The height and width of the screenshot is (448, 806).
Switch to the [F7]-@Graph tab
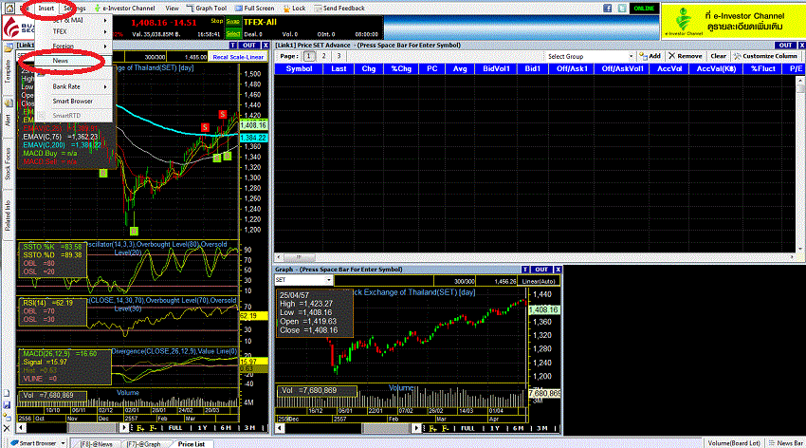143,444
